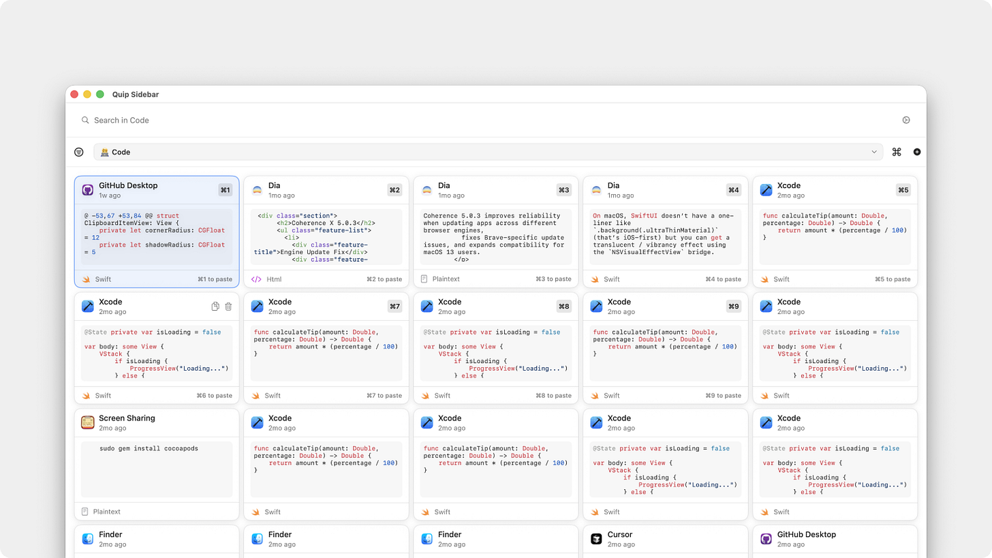
Task: Click the 'Cursor' card title
Action: tap(620, 535)
